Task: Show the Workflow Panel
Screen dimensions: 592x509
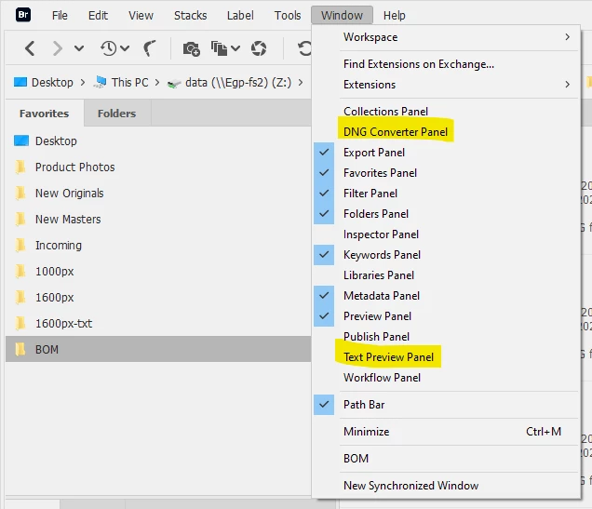Action: pos(446,377)
